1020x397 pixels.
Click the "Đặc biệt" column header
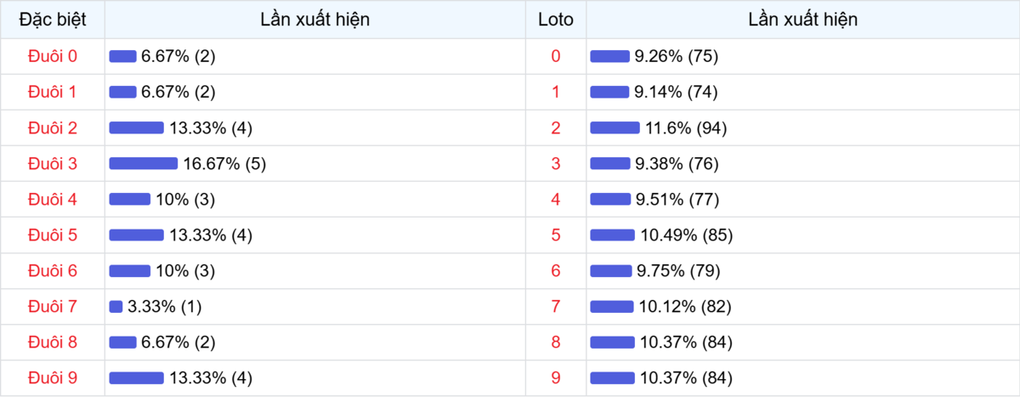(52, 19)
